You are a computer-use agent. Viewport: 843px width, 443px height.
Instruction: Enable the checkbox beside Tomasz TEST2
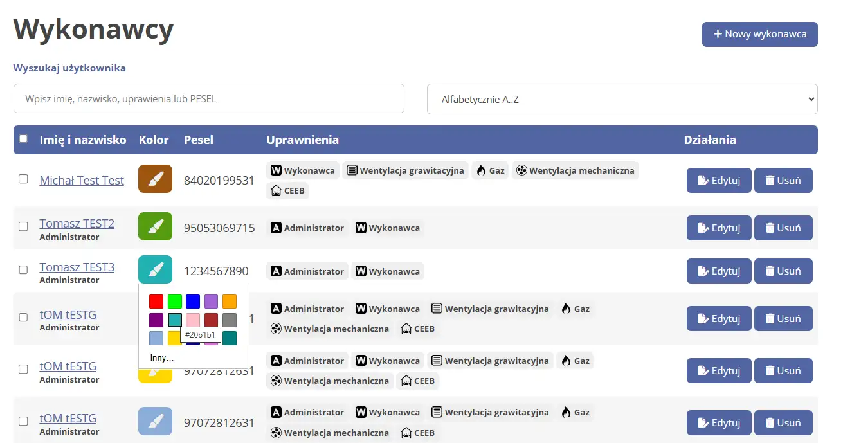click(x=23, y=226)
